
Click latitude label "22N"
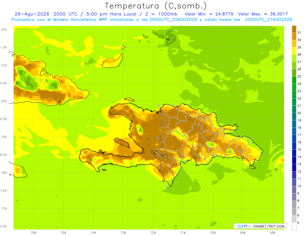pyautogui.click(x=4, y=30)
